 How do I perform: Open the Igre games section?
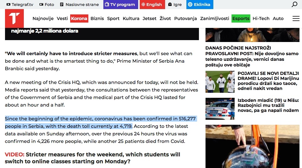pyautogui.click(x=175, y=4)
